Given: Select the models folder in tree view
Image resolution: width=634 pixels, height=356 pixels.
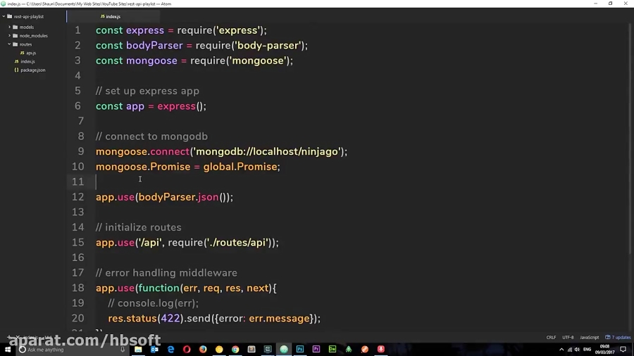Looking at the screenshot, I should pyautogui.click(x=27, y=27).
